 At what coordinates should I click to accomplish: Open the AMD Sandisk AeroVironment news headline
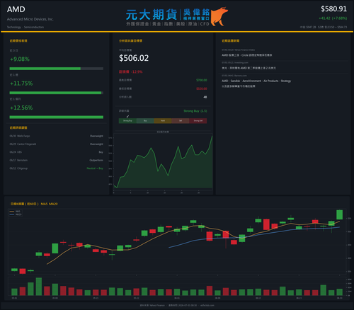click(256, 84)
